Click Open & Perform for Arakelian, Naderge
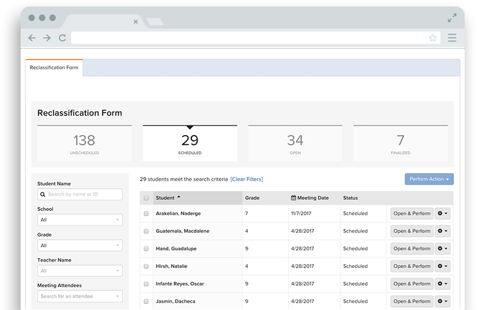This screenshot has width=477, height=310. (x=412, y=213)
